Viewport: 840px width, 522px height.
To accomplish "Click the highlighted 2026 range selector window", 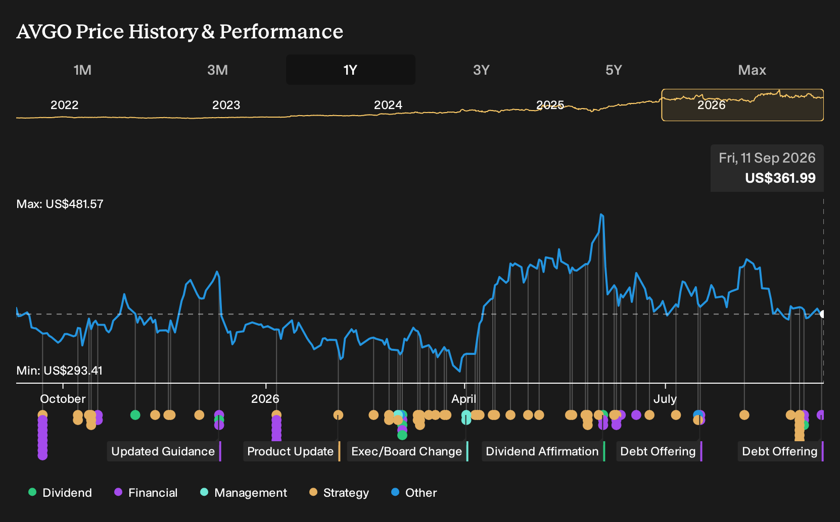I will [742, 105].
